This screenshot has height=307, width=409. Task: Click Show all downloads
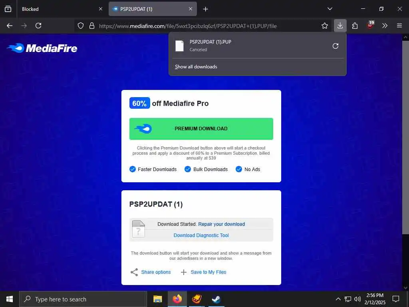pos(196,67)
